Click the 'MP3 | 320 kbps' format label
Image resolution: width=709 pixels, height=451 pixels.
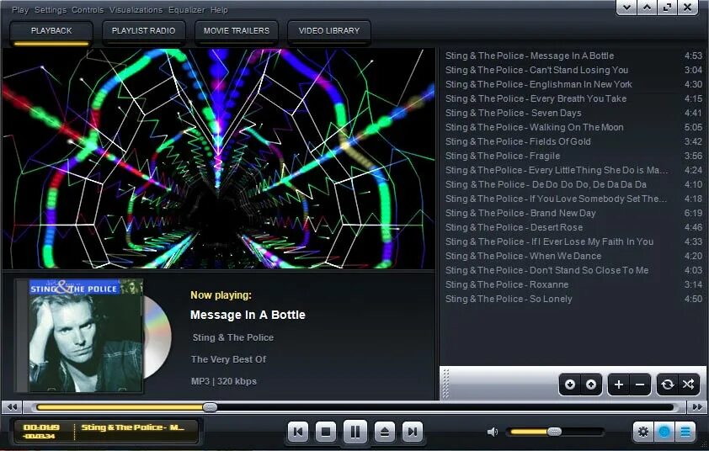[x=224, y=381]
